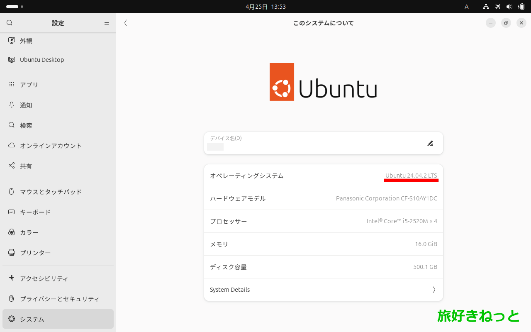The image size is (531, 332).
Task: Click the 共有 share icon
Action: tap(12, 166)
